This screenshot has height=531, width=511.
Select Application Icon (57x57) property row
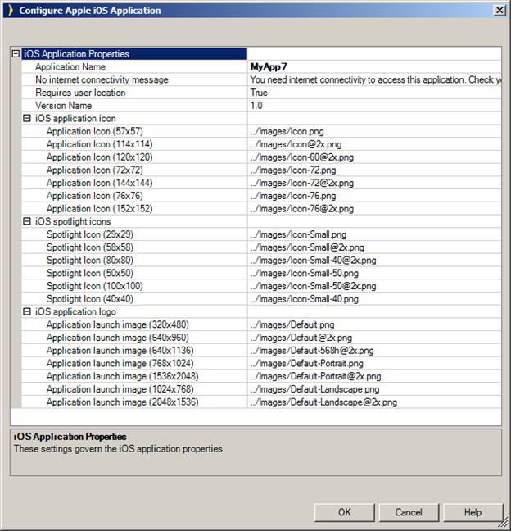pyautogui.click(x=94, y=132)
